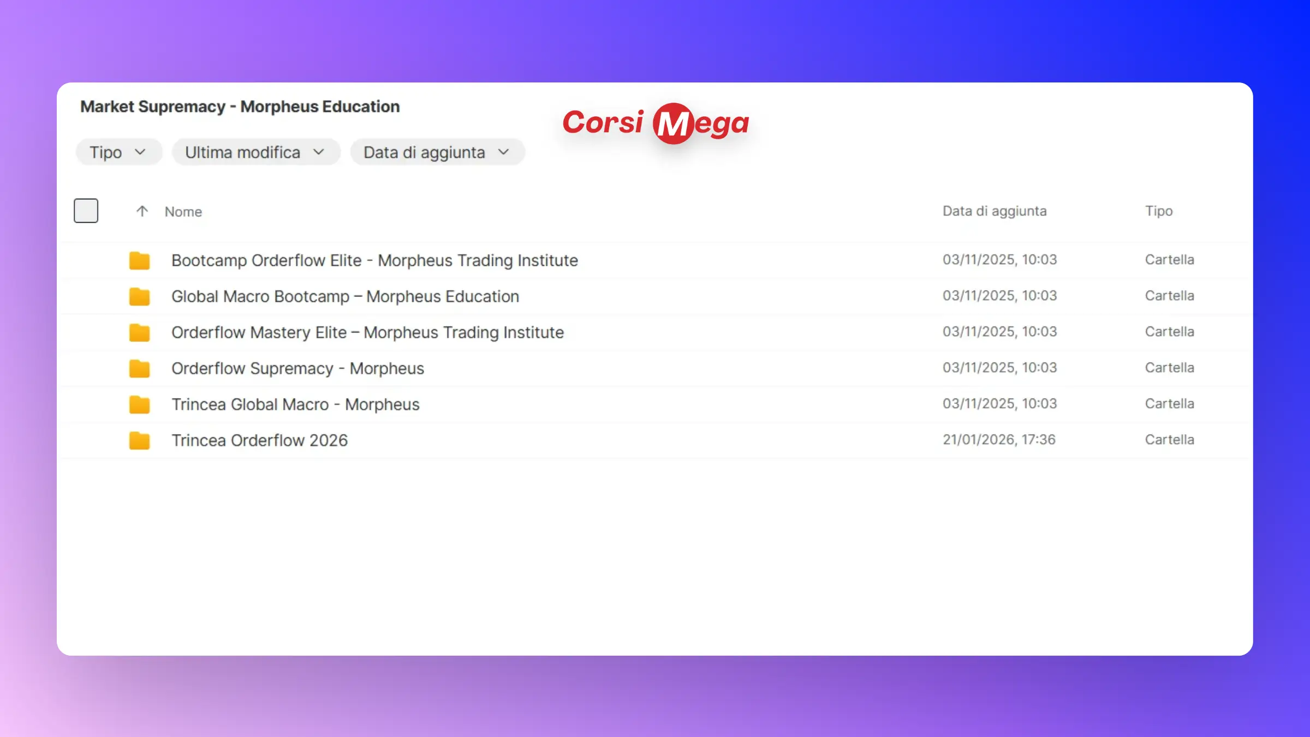Click the Bootcamp Orderflow Elite folder icon
Screen dimensions: 1310x737
pyautogui.click(x=139, y=260)
